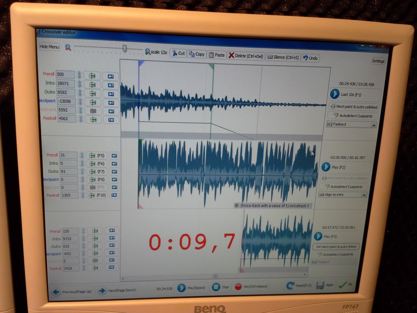Click the third track's Postroll field showing 3418
The height and width of the screenshot is (313, 417).
pos(71,268)
